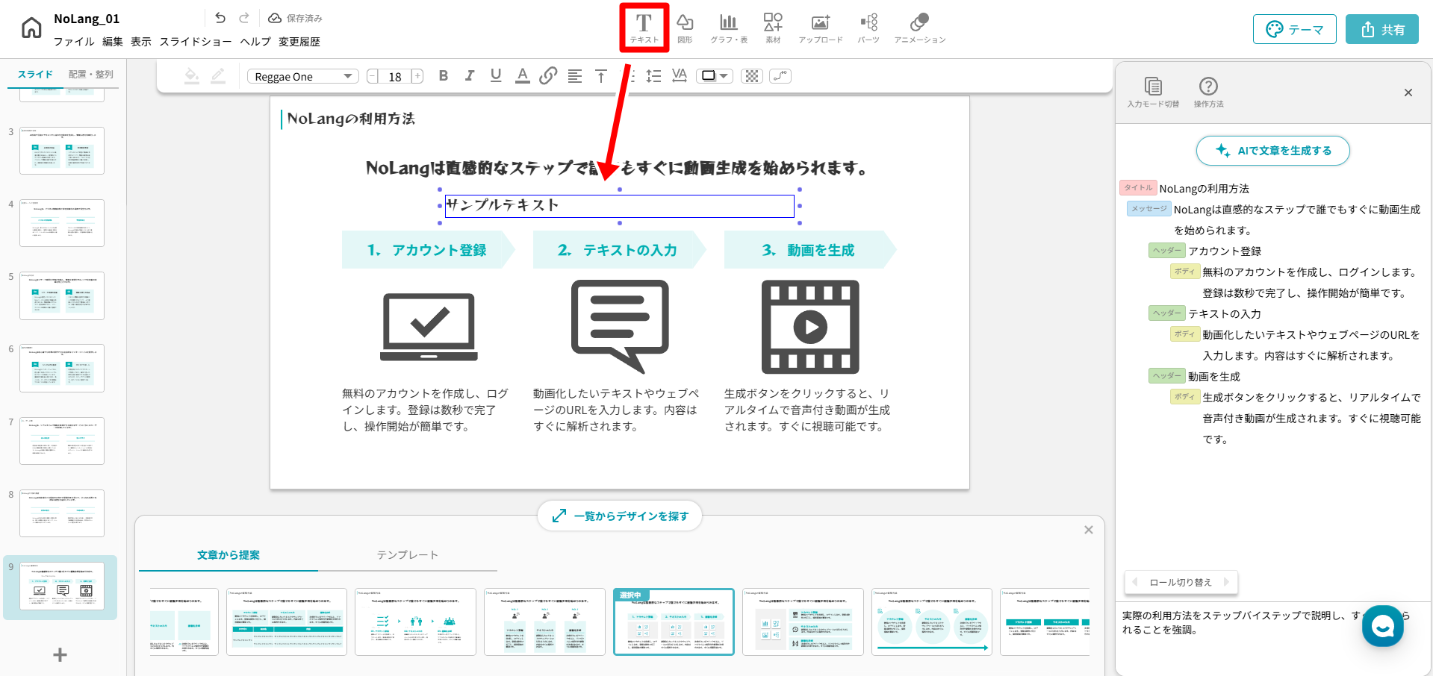
Task: Open the Upload (アップロード) tool
Action: coord(821,28)
